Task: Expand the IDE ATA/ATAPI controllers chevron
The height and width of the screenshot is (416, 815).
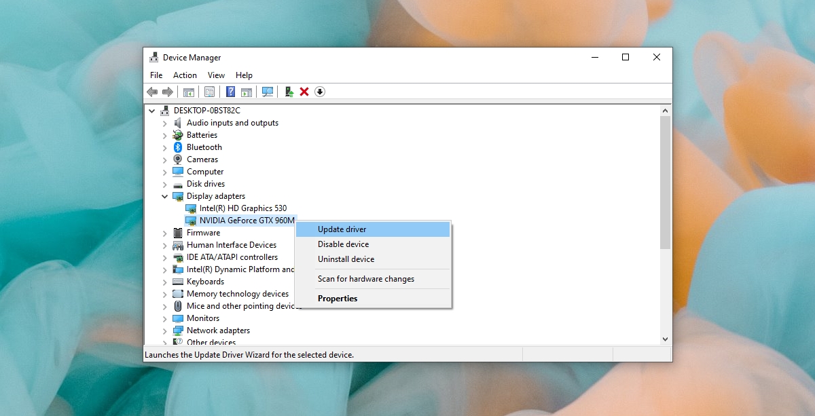Action: tap(165, 257)
